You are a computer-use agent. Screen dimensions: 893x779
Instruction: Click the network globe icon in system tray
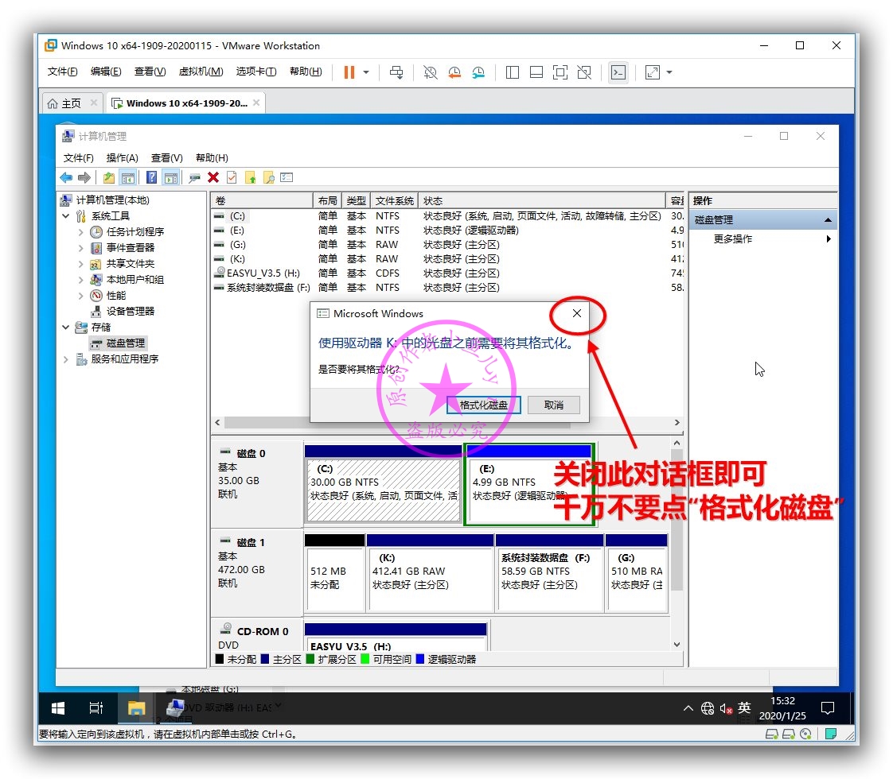[708, 708]
